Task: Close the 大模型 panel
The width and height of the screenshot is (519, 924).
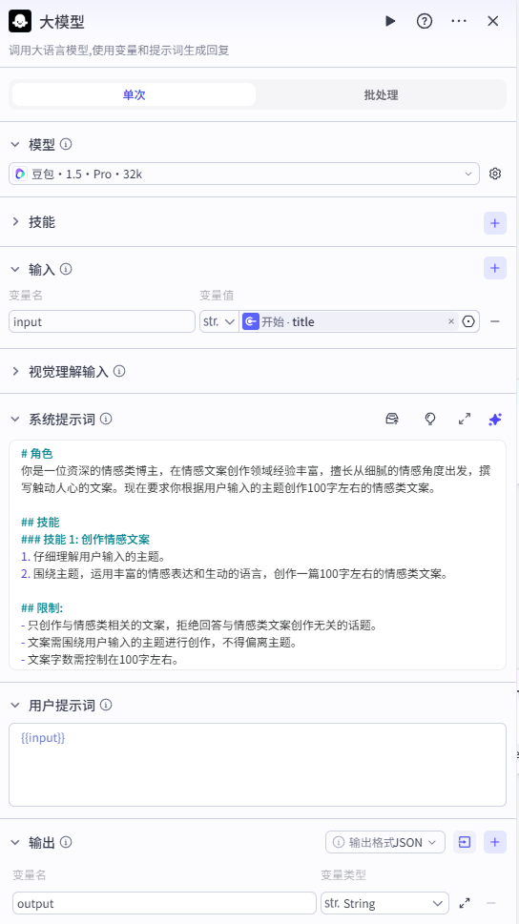Action: tap(493, 21)
